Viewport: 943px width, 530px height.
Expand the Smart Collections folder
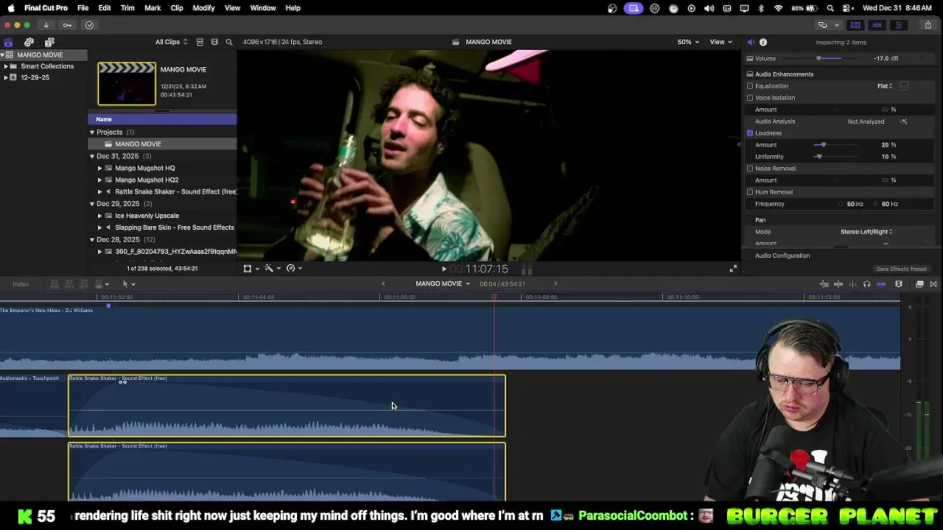pyautogui.click(x=6, y=66)
